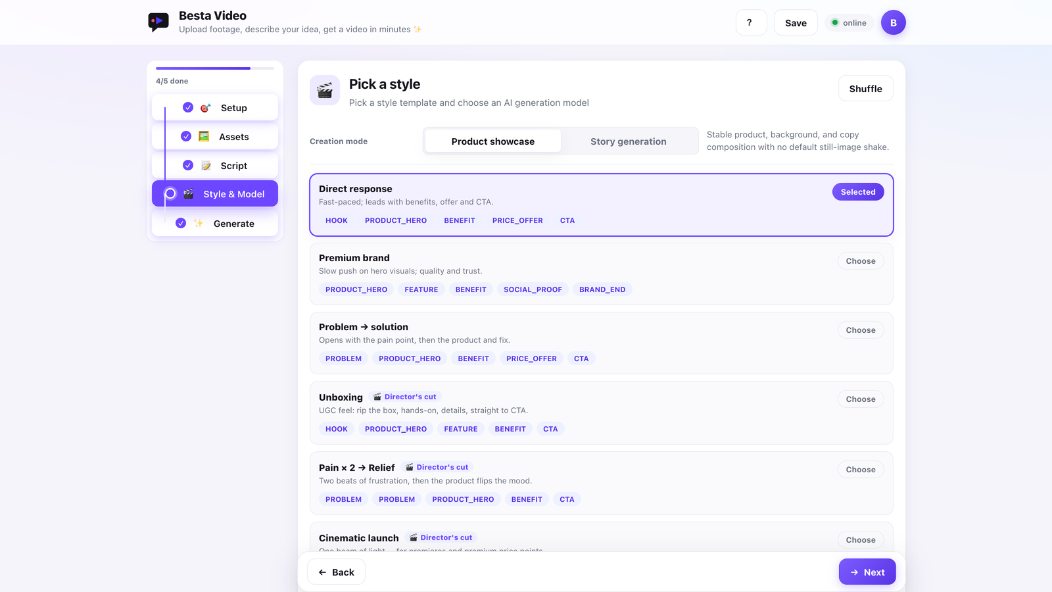The image size is (1052, 592).
Task: Click the Script step checkmark icon
Action: [188, 165]
